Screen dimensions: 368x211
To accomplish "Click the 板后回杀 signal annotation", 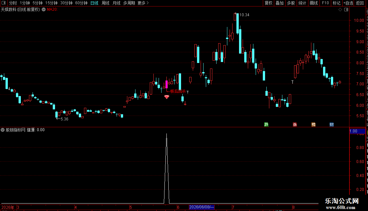I will click(178, 91).
